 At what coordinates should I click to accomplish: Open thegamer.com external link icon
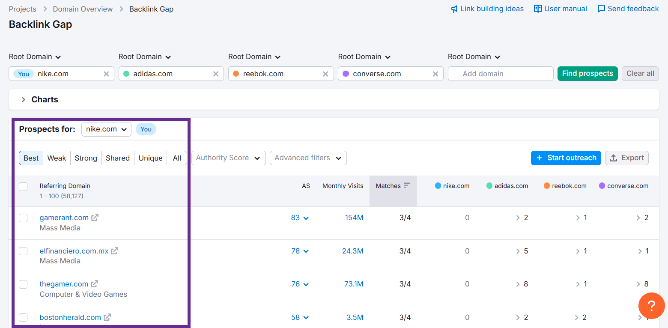click(94, 284)
